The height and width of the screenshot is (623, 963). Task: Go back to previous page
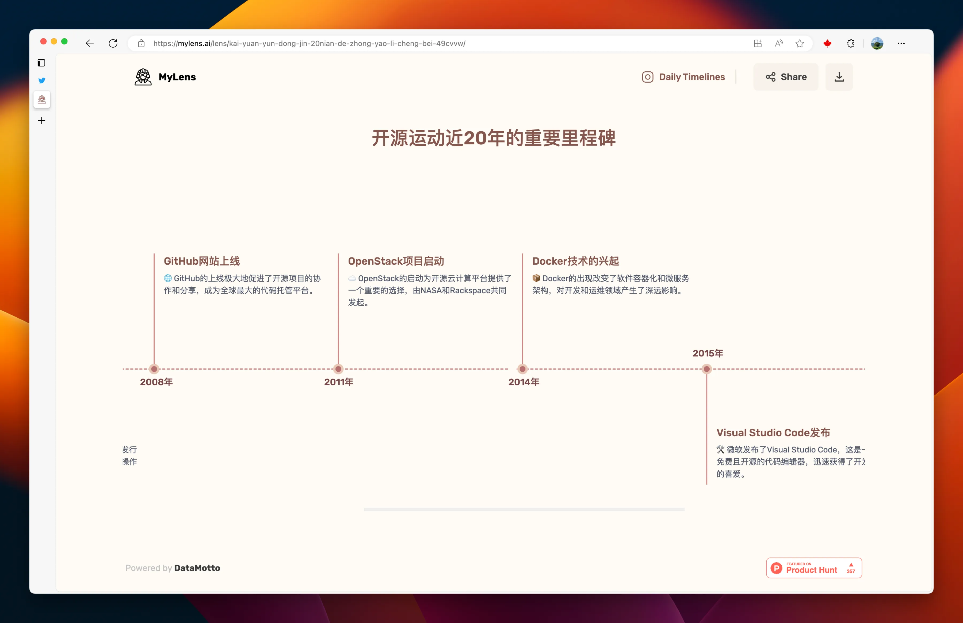coord(90,43)
